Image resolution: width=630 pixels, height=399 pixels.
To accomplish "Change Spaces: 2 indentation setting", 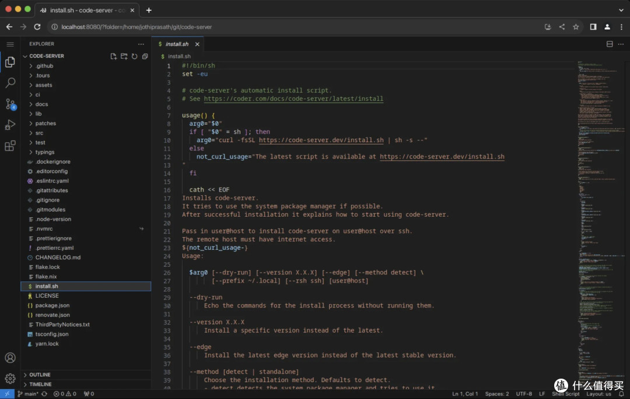I will tap(497, 394).
